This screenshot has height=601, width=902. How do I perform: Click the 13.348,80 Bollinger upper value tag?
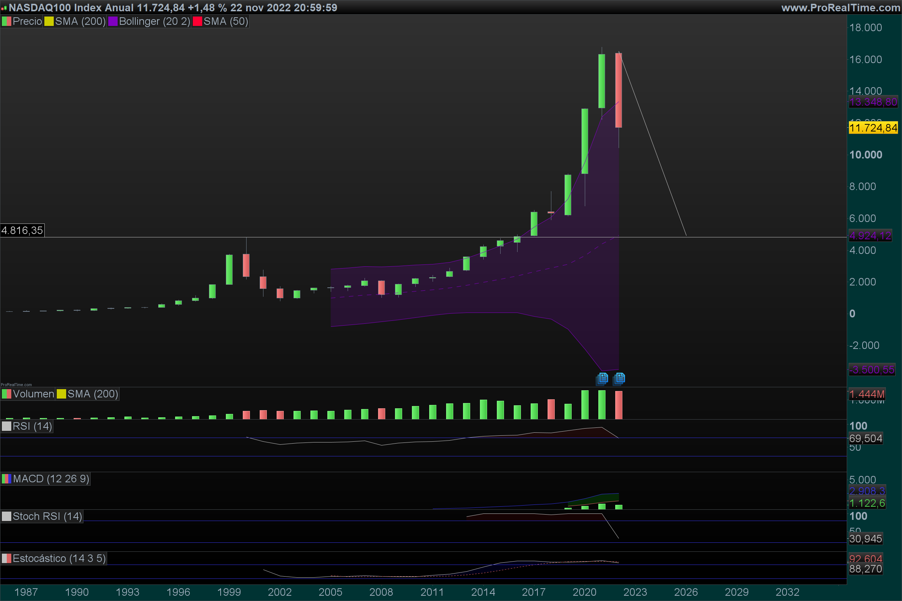click(873, 102)
